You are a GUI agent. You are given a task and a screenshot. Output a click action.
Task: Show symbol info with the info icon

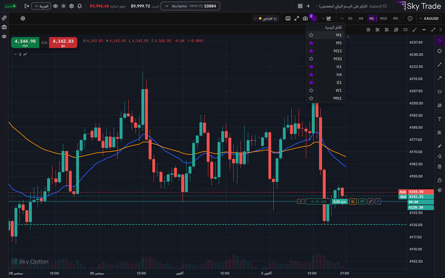tap(410, 18)
